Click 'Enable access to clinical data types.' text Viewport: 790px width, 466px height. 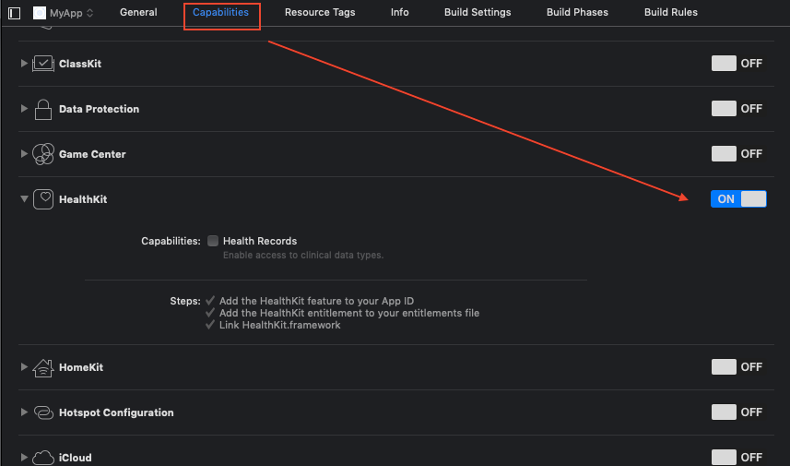pos(303,256)
